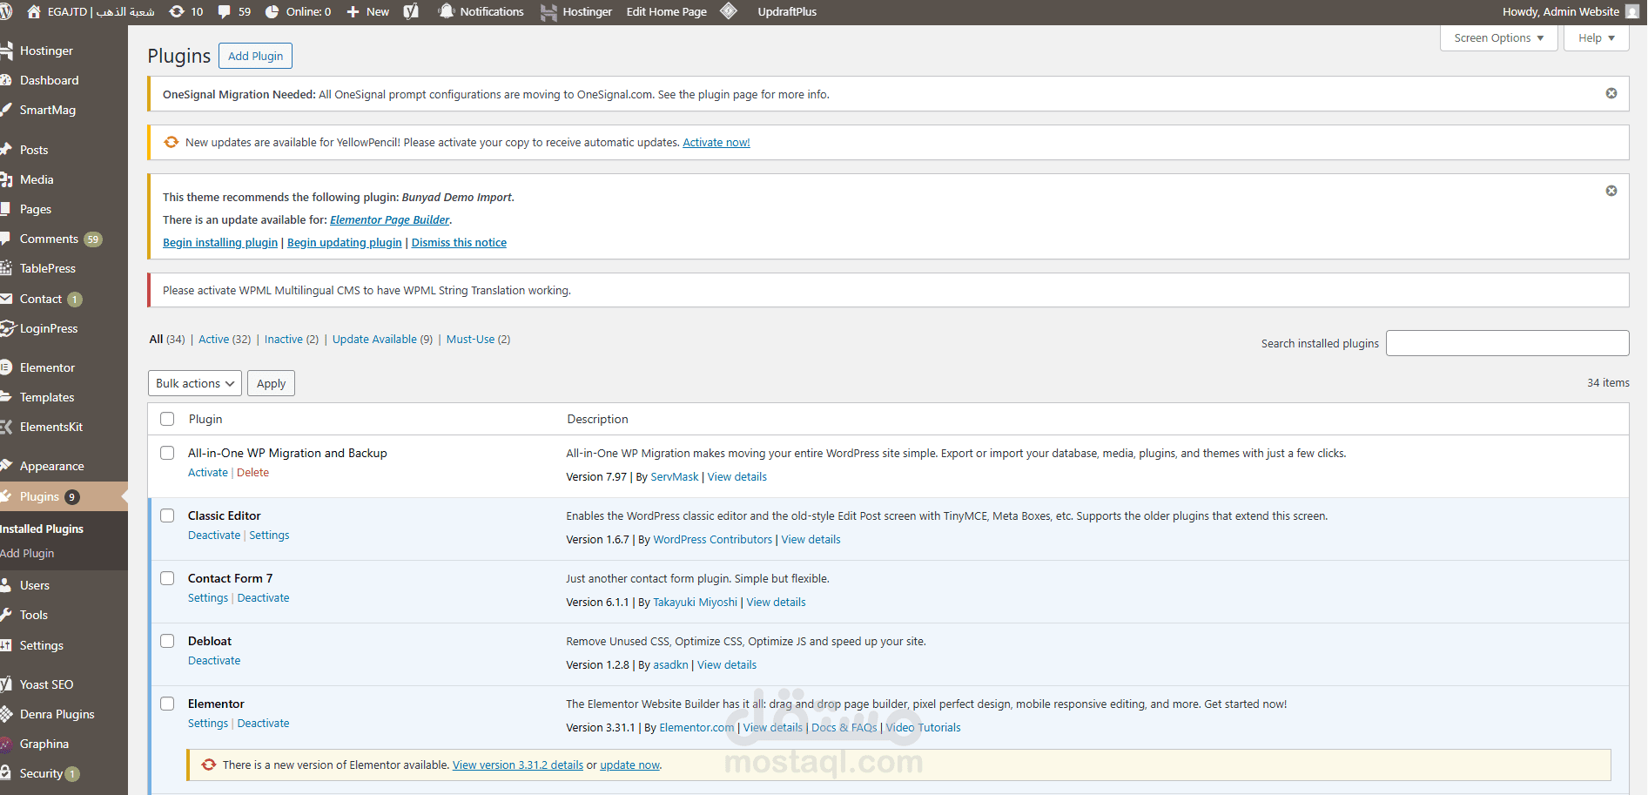Activate All-in-One WP Migration plugin
Screen dimensions: 1648x795
pyautogui.click(x=208, y=473)
